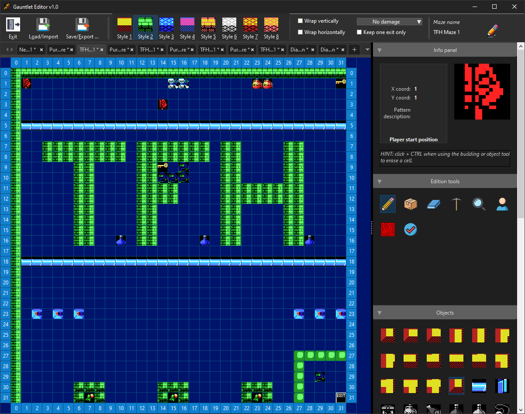The height and width of the screenshot is (414, 525).
Task: Collapse the Objects section
Action: 380,313
